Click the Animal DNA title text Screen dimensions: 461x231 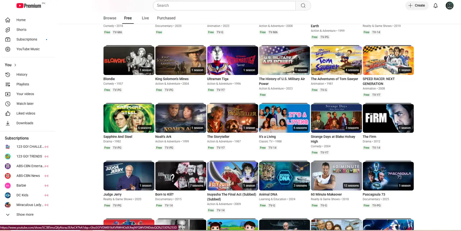coord(268,195)
